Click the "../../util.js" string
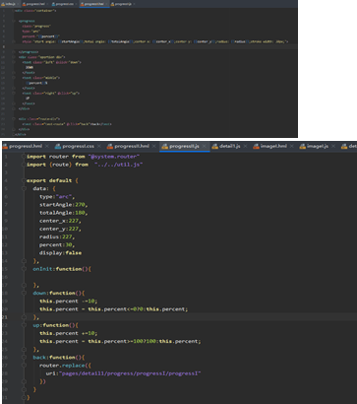This screenshot has width=357, height=404. tap(119, 165)
